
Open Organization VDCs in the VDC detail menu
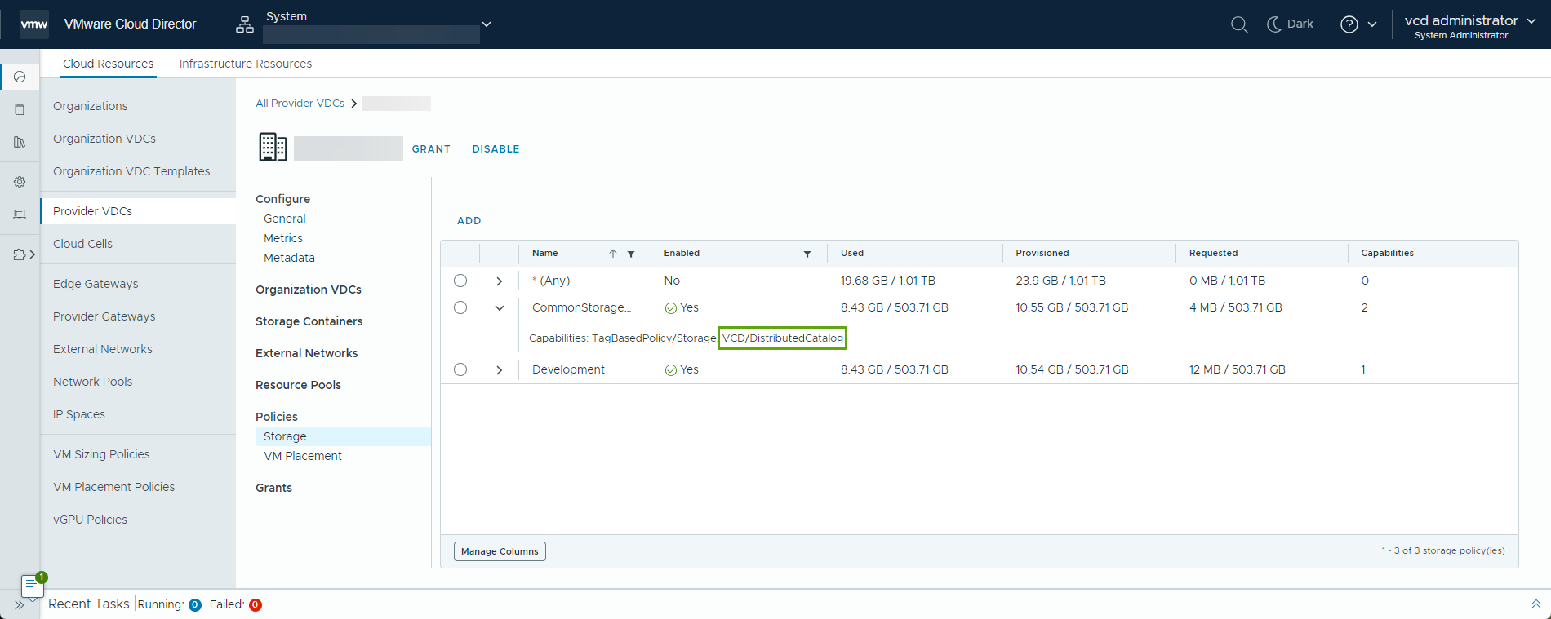pos(308,290)
